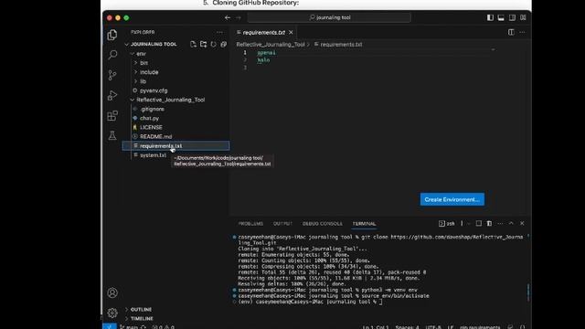The width and height of the screenshot is (585, 329).
Task: Click New File icon in Journaling Tool explorer
Action: pos(193,44)
